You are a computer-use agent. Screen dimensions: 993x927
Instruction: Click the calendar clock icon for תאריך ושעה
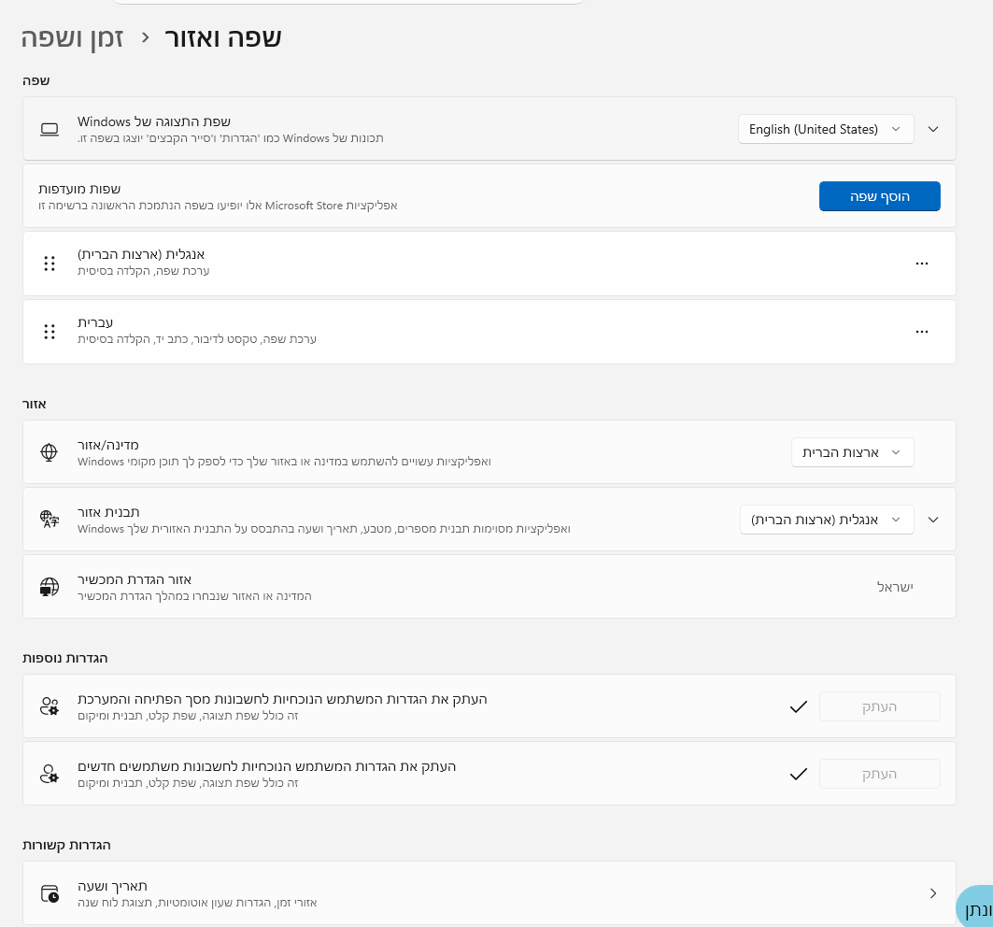pos(50,893)
